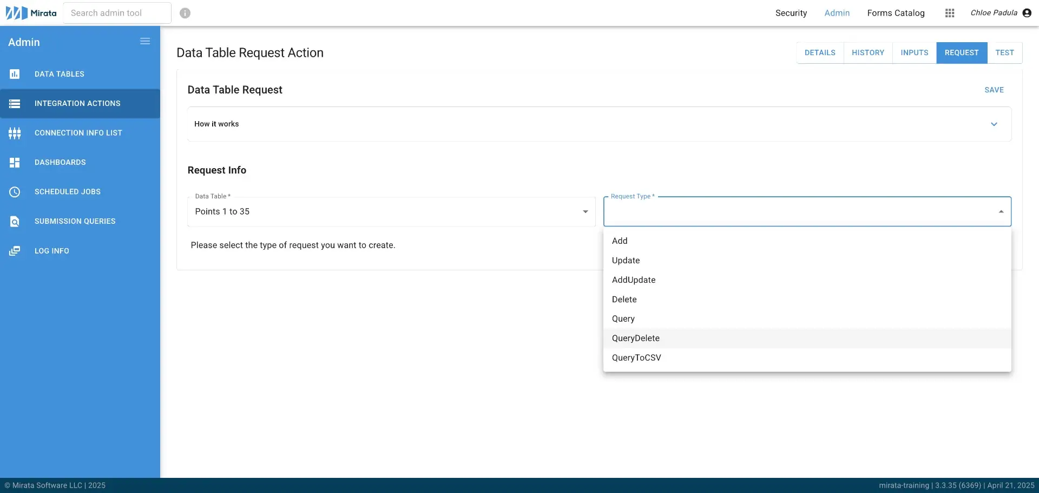Click the info icon beside search

coord(185,13)
